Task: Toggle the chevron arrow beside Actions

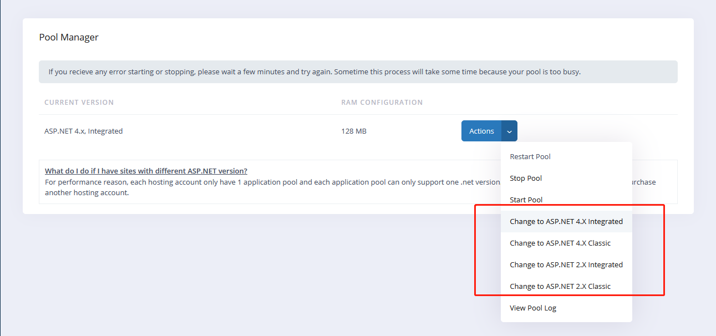Action: (509, 131)
